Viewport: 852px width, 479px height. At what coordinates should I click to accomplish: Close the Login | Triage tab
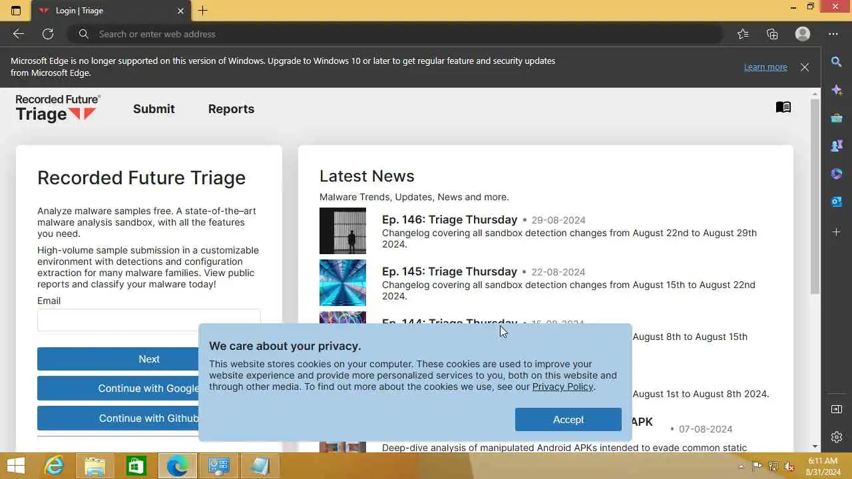pyautogui.click(x=180, y=11)
